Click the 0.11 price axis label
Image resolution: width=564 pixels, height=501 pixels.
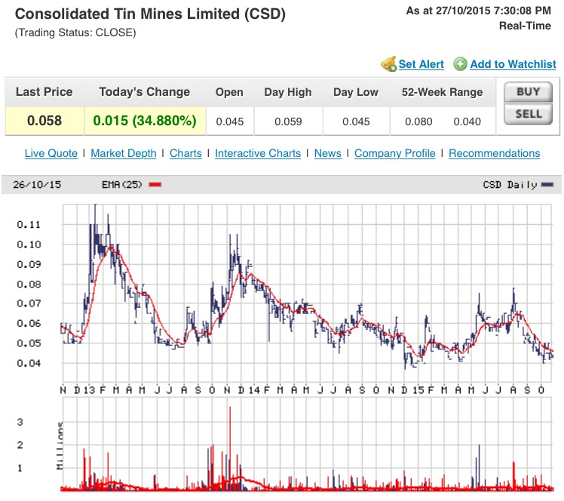[x=29, y=225]
